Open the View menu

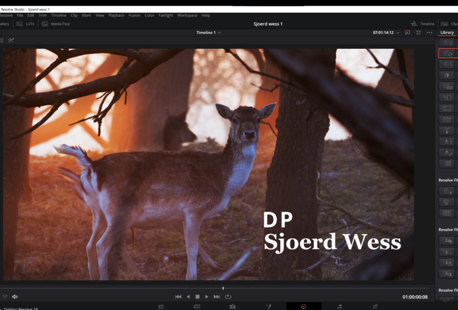(100, 15)
